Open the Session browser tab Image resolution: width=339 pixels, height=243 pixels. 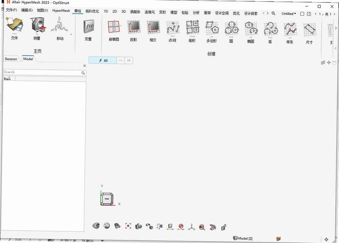(11, 59)
